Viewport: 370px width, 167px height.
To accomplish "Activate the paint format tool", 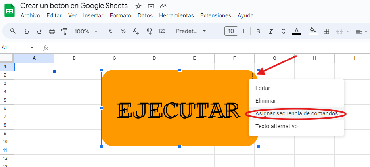I will point(64,31).
